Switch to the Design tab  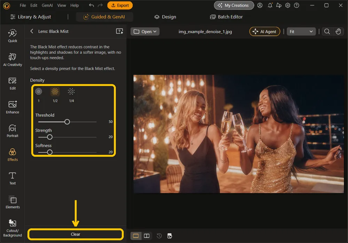coord(165,17)
